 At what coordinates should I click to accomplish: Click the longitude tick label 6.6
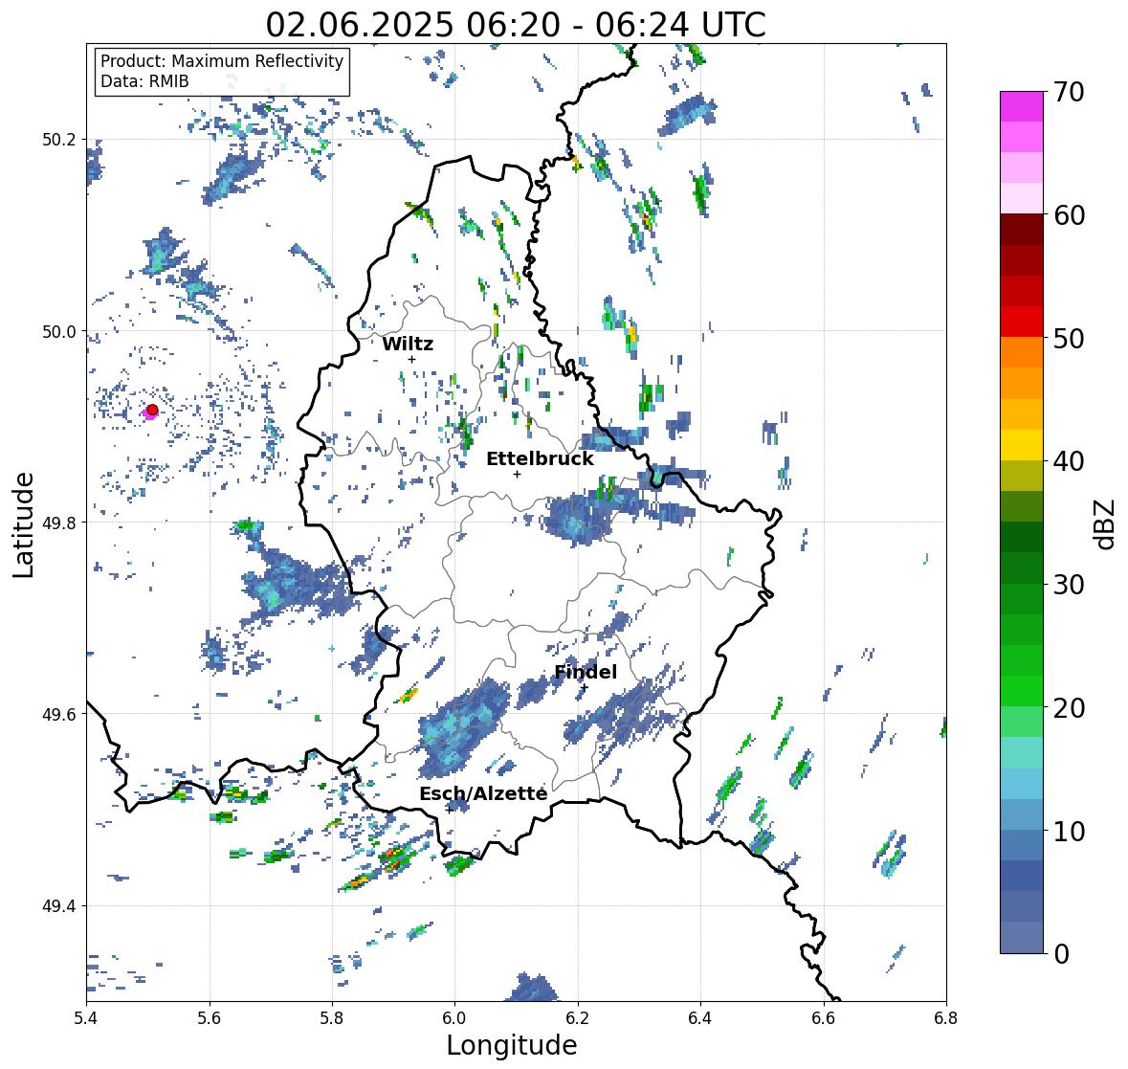coord(824,1018)
